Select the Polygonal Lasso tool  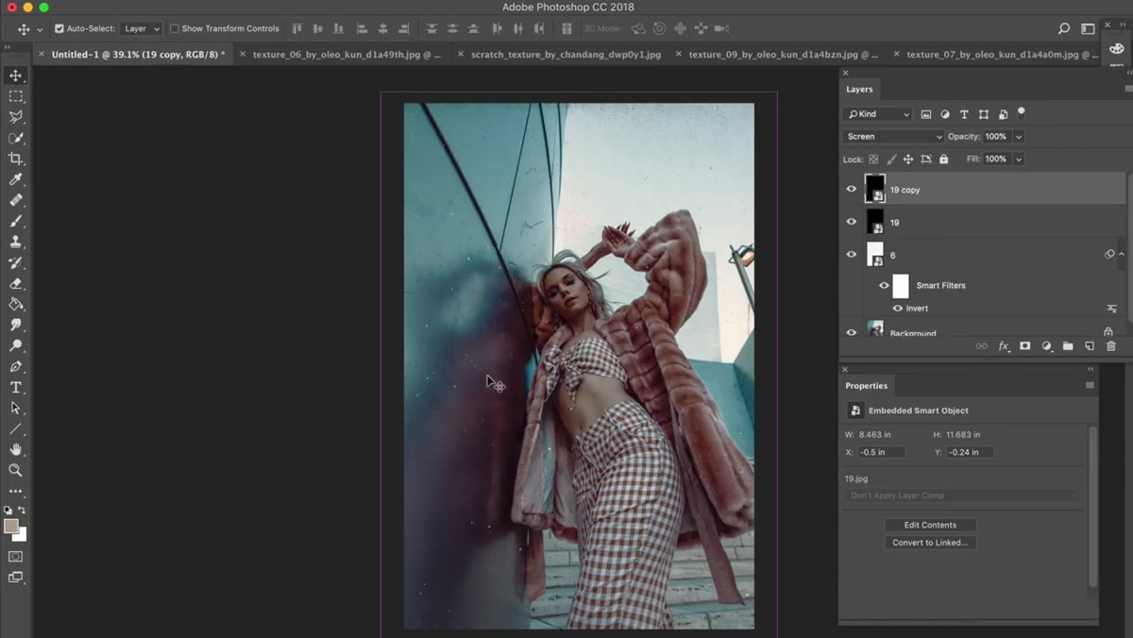coord(15,117)
